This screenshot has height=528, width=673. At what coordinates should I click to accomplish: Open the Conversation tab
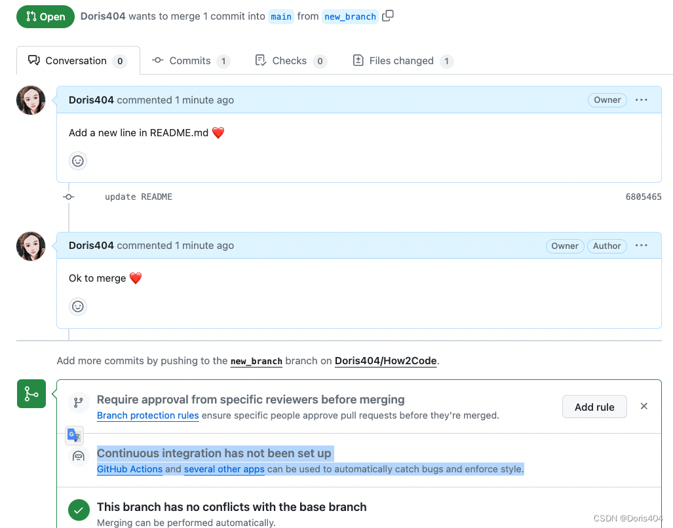click(78, 60)
